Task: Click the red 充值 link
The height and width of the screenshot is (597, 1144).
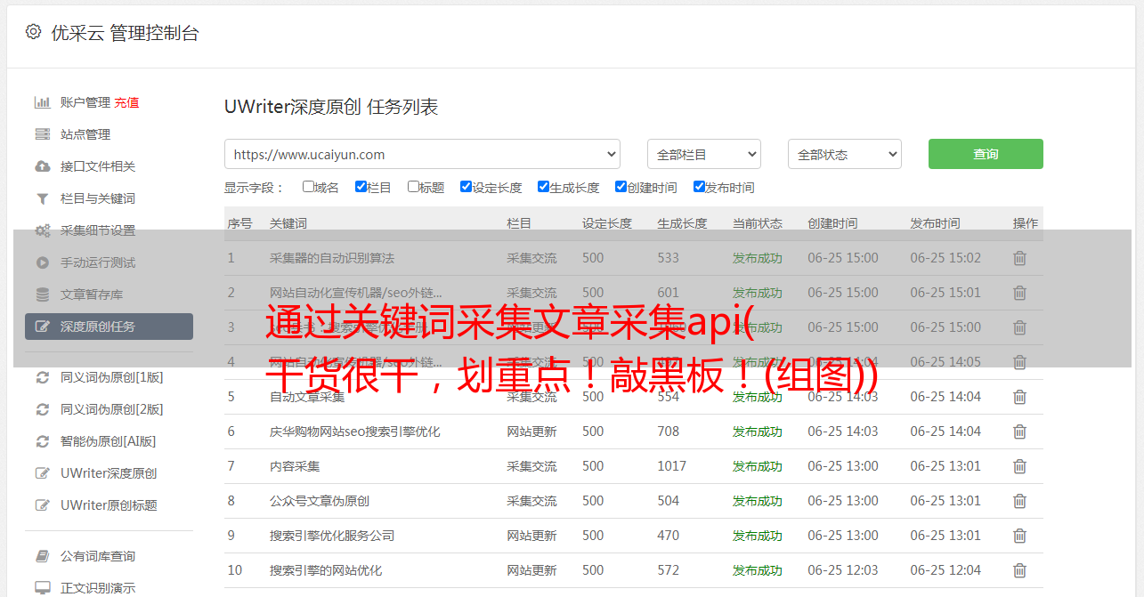Action: coord(126,102)
